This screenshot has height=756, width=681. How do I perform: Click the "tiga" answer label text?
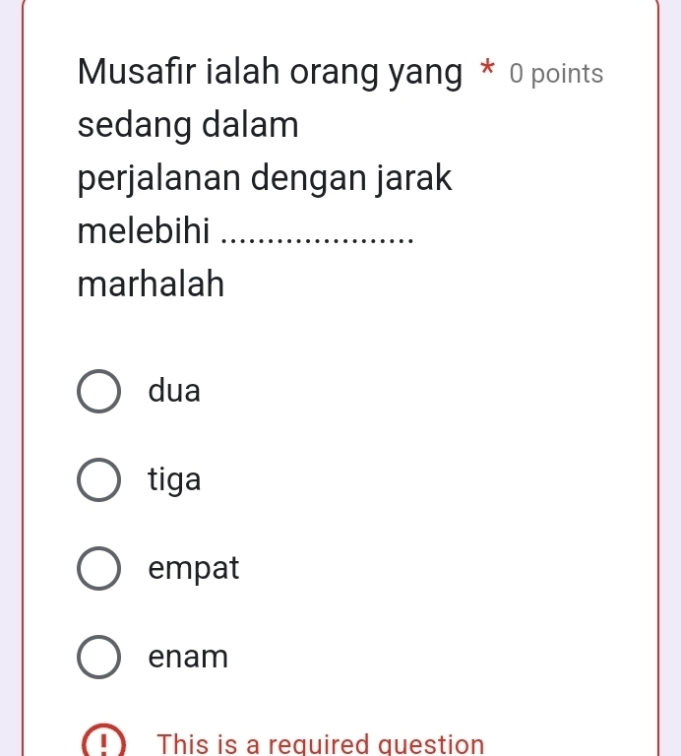click(174, 480)
